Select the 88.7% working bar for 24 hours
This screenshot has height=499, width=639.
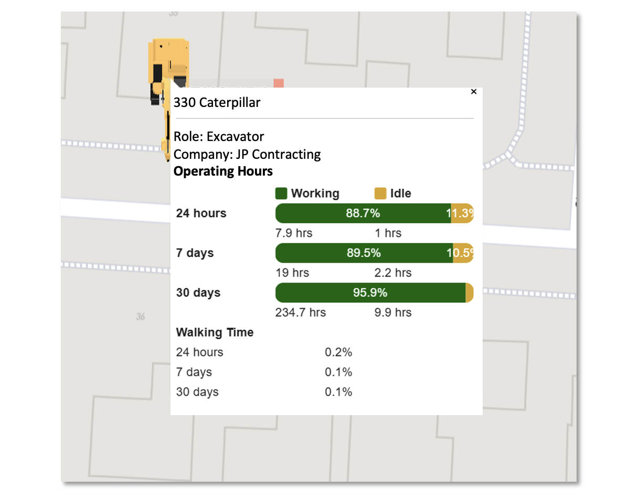click(363, 213)
